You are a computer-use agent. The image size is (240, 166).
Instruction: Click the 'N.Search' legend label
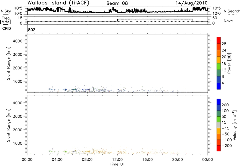[232, 11]
